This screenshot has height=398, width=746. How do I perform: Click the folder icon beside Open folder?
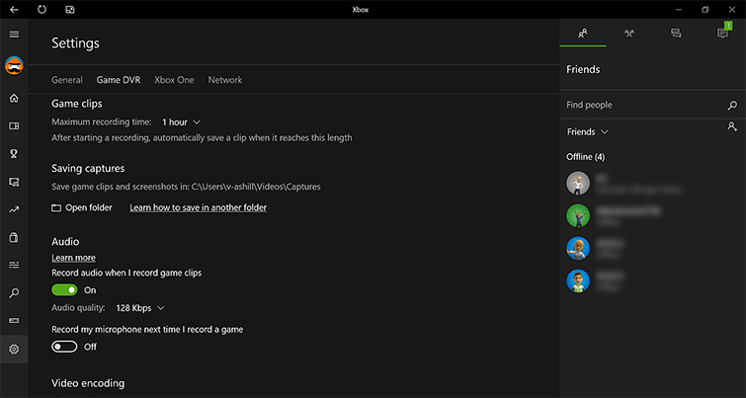click(56, 207)
